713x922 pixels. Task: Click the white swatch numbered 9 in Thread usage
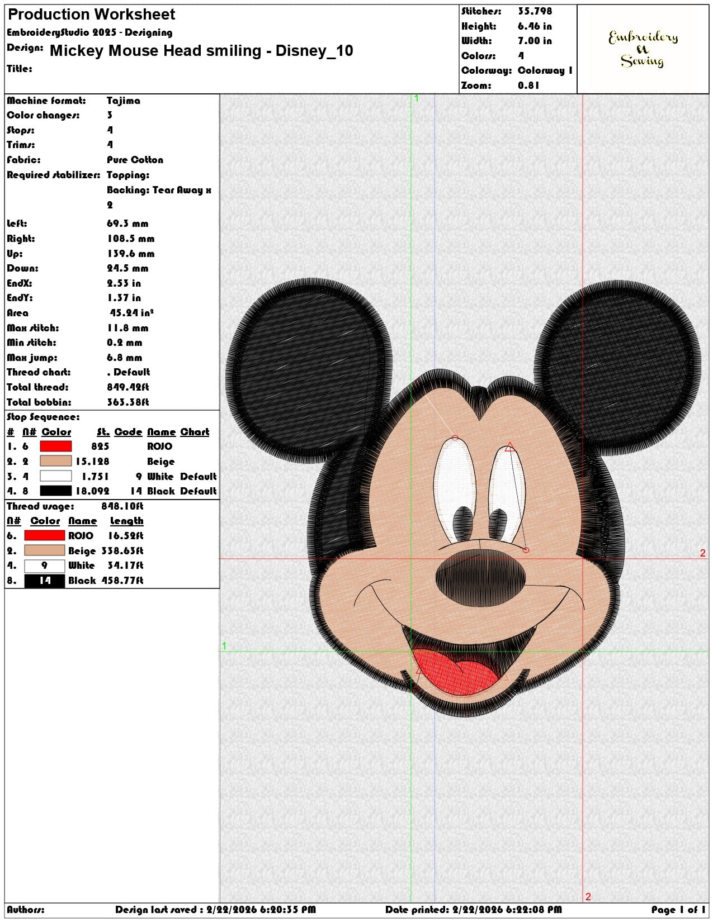pos(45,565)
